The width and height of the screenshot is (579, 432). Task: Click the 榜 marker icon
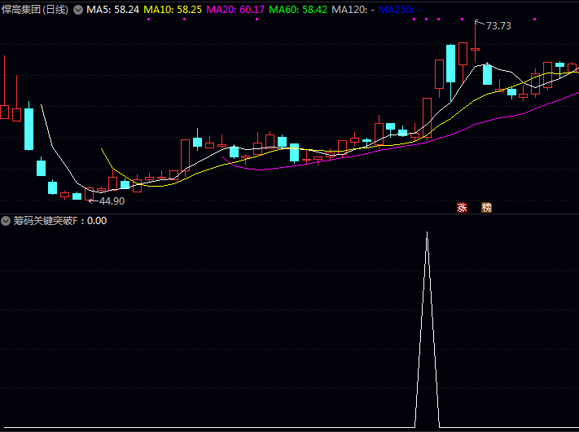[x=486, y=207]
